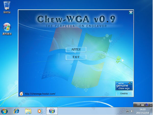Open Windows Media Player from taskbar

pyautogui.click(x=40, y=111)
